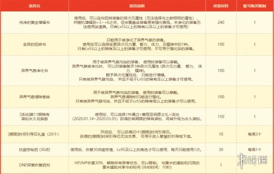The image size is (274, 174).
Task: Click the 150 material cost cell
Action: coord(221,116)
